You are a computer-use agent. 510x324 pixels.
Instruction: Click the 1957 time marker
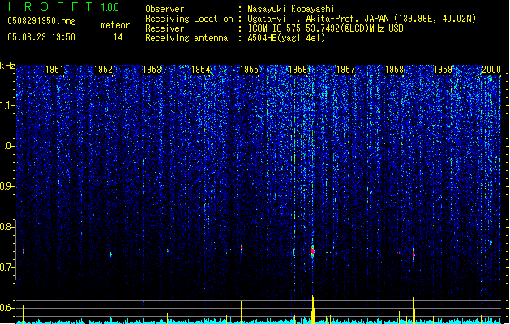(x=345, y=69)
